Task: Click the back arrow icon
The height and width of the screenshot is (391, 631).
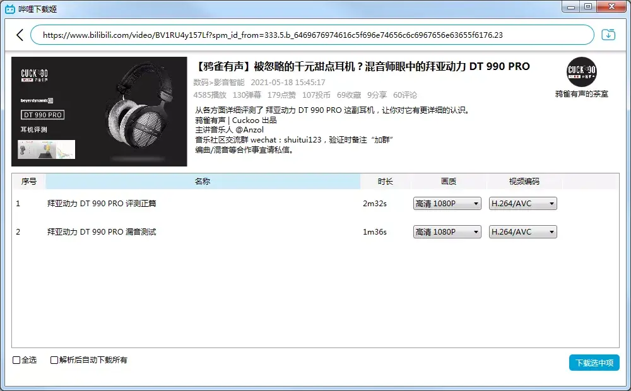Action: [20, 35]
